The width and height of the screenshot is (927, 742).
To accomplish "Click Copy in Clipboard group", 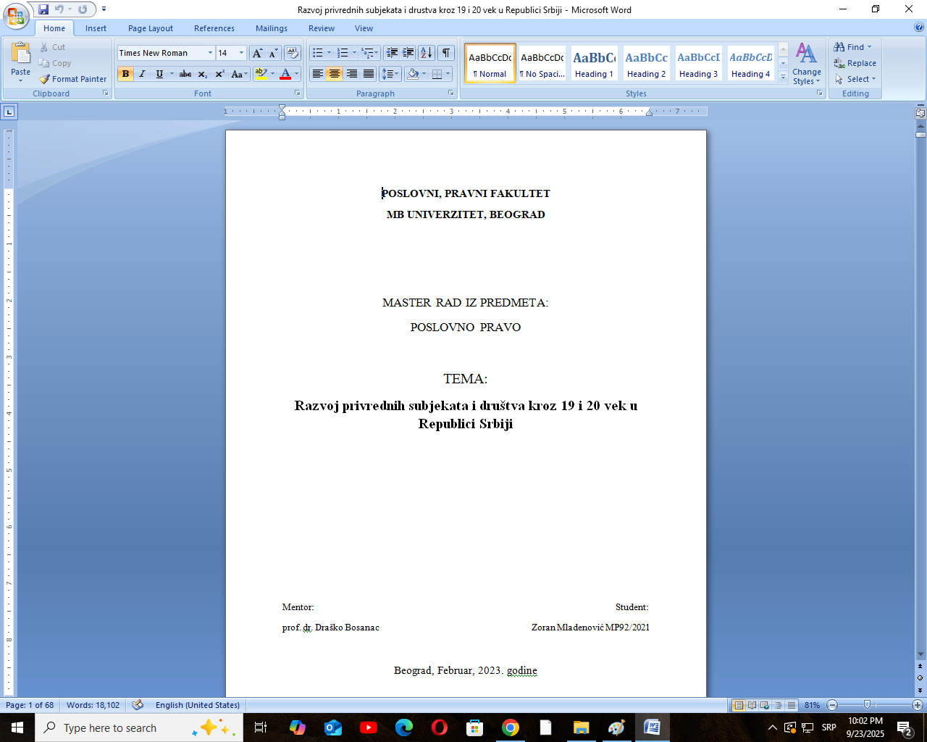I will click(55, 63).
